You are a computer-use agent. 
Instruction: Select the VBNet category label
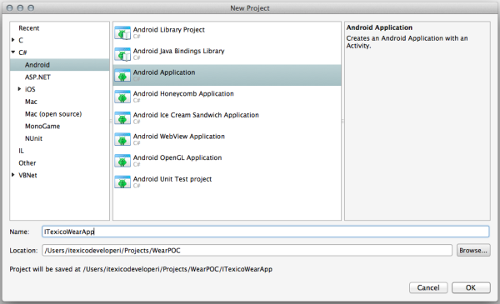[27, 175]
